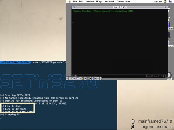174x130 pixels.
Task: Click the terminal cursor block below Sleeping line
Action: pyautogui.click(x=1, y=117)
